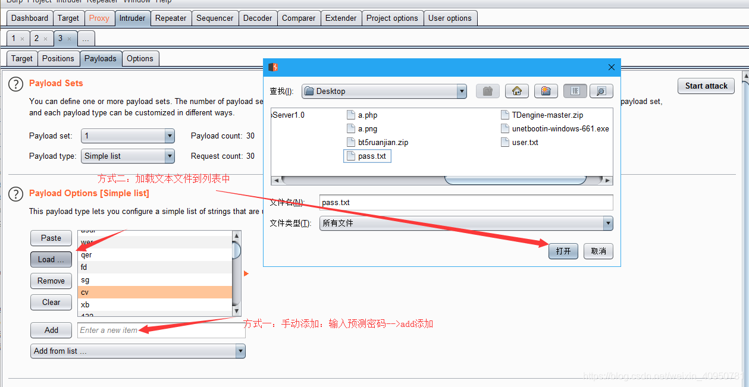Click the 取消 (Cancel) button

pos(598,251)
